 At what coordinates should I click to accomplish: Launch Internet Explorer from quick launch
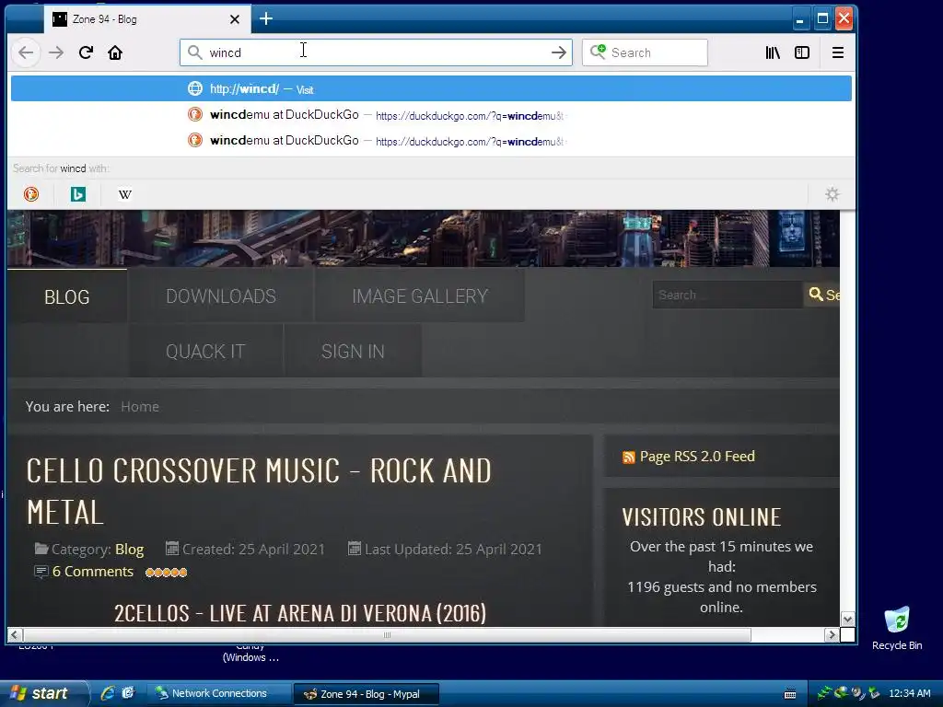click(108, 693)
